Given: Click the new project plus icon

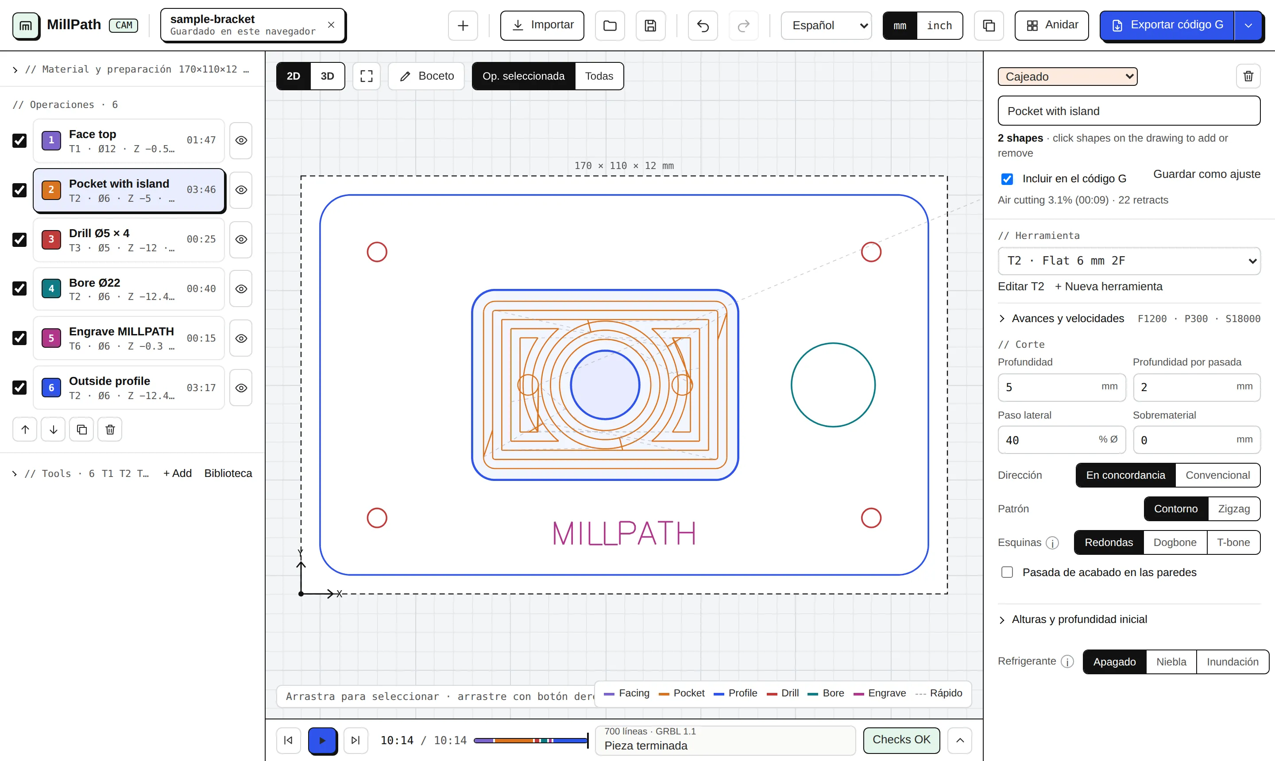Looking at the screenshot, I should [463, 26].
